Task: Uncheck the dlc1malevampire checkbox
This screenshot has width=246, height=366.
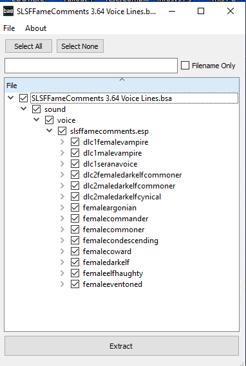Action: tap(75, 153)
